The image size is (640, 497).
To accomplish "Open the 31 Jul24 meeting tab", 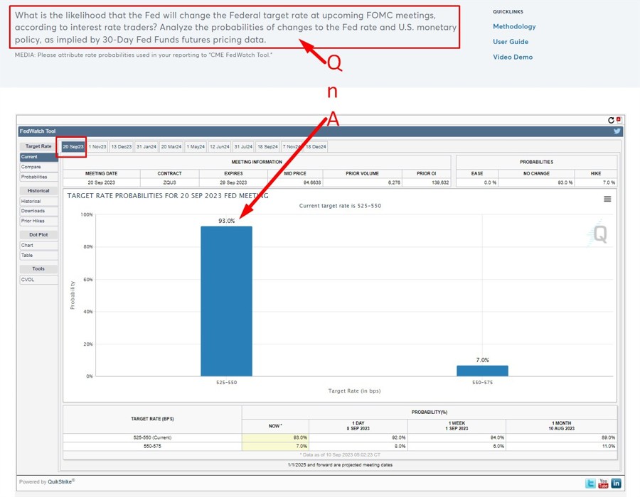I will [x=243, y=147].
